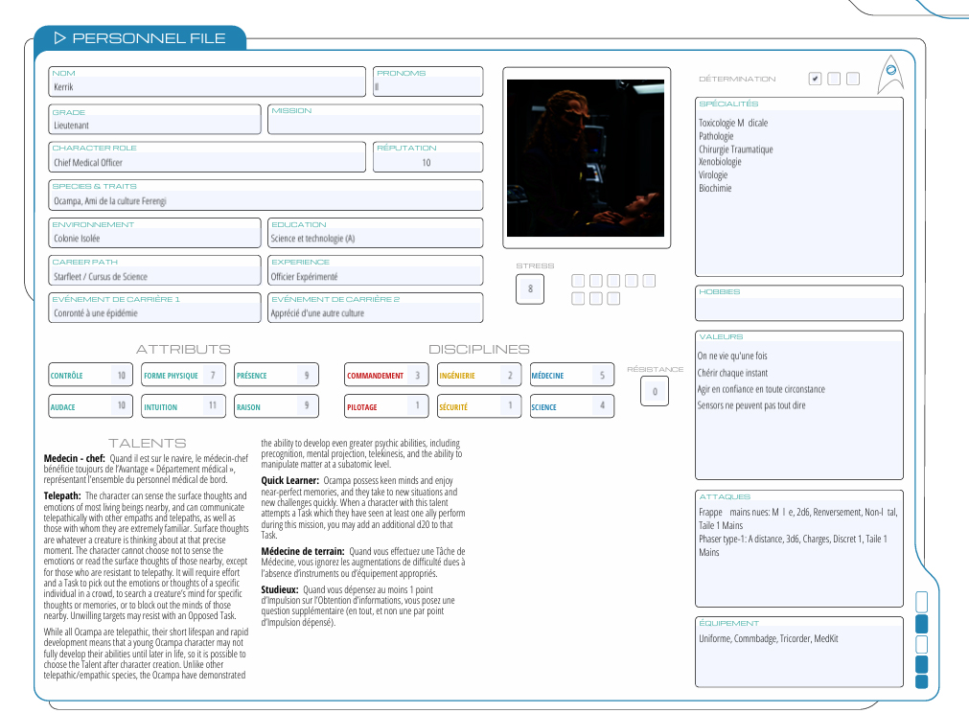Change the Réputation value of 10
This screenshot has width=969, height=713.
point(428,157)
